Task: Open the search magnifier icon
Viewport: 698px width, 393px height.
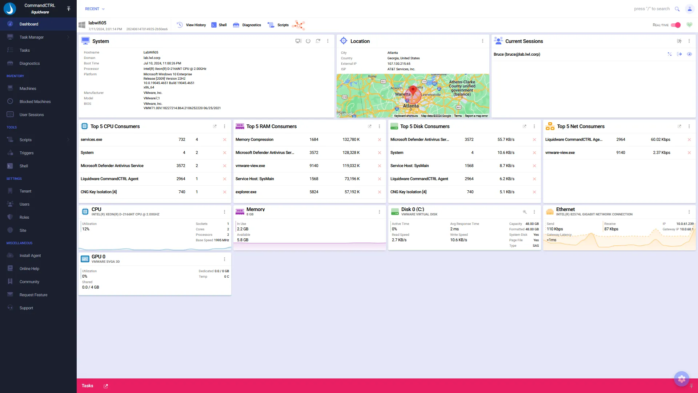Action: pyautogui.click(x=677, y=9)
